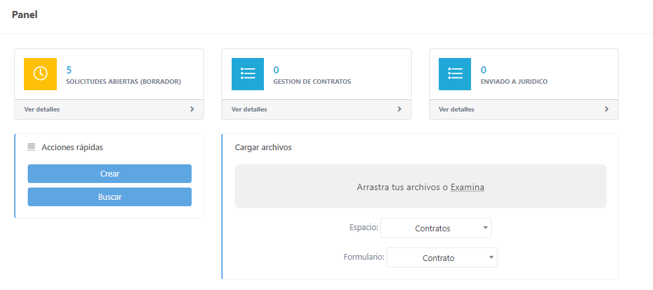Open Ver detalles under Gestion de Contratos
The height and width of the screenshot is (290, 653).
pyautogui.click(x=249, y=110)
